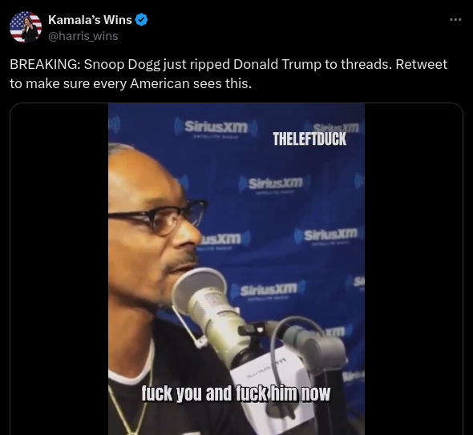
Task: Open the Kamala's Wins display name link
Action: pos(90,20)
